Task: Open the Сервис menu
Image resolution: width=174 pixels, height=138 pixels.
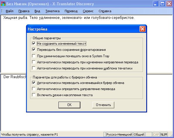Action: (x=88, y=11)
